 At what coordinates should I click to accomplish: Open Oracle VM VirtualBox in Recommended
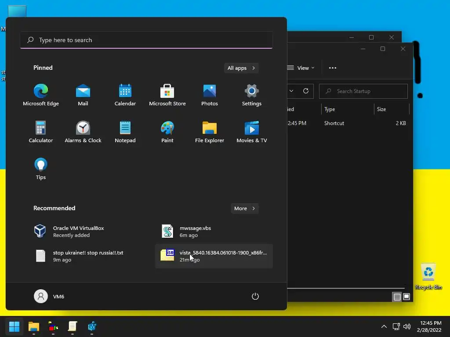click(x=87, y=232)
